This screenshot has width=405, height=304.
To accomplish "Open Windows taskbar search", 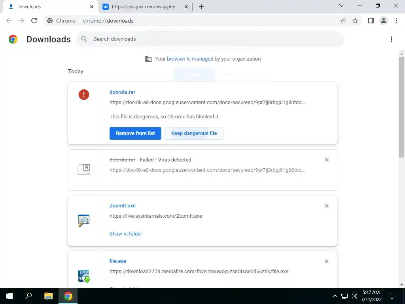I will point(28,296).
